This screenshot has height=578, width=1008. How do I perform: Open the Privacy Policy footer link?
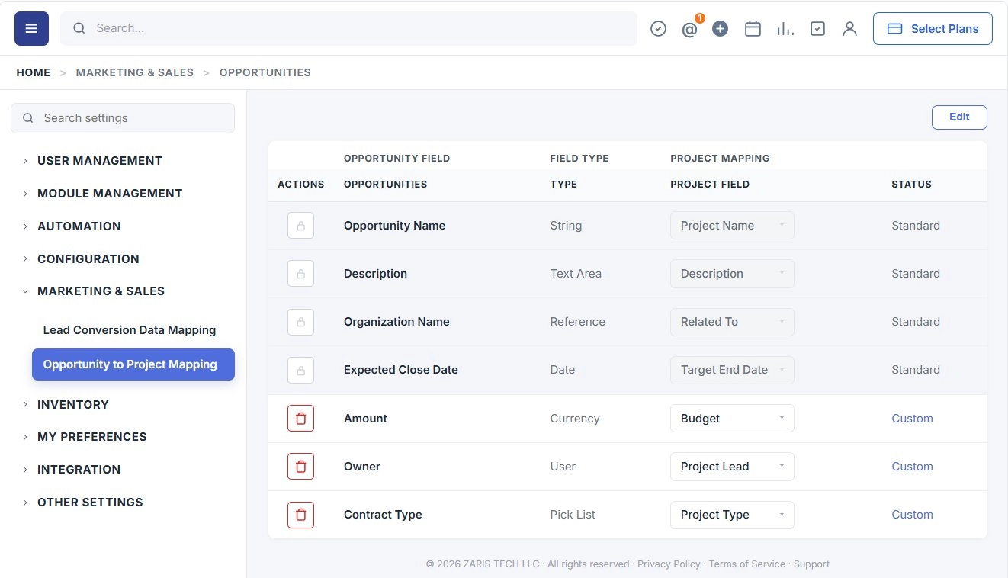pyautogui.click(x=669, y=564)
